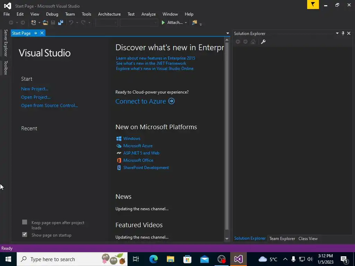Toggle auto-hide pin on Solution Explorer

point(343,33)
